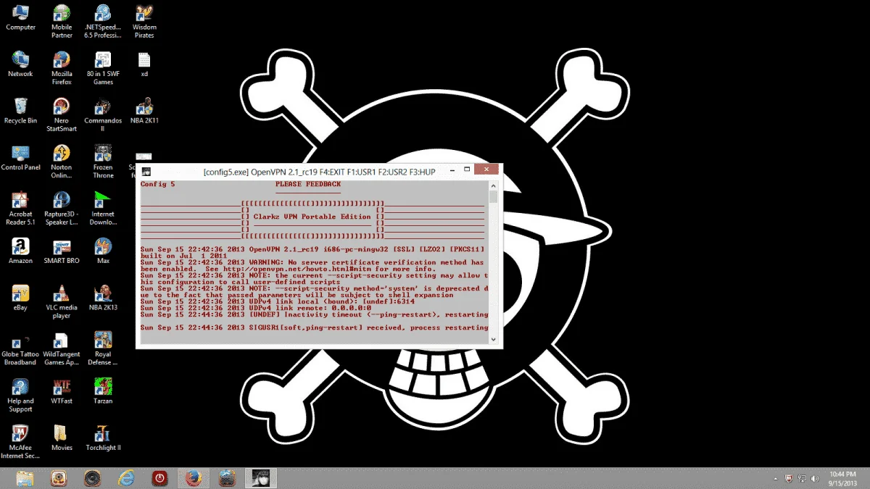The height and width of the screenshot is (489, 870).
Task: Select the .NETSpeed 6.5 Professional icon
Action: (103, 22)
